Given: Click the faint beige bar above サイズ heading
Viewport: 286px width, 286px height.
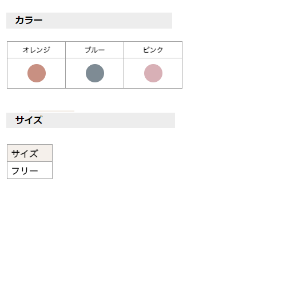Looking at the screenshot, I should pos(51,111).
